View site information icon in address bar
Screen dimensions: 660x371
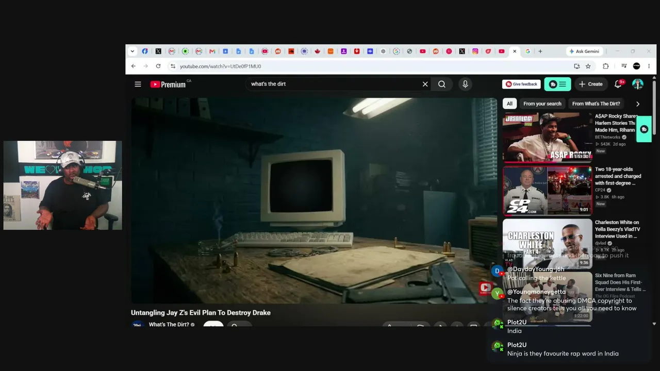[x=173, y=66]
